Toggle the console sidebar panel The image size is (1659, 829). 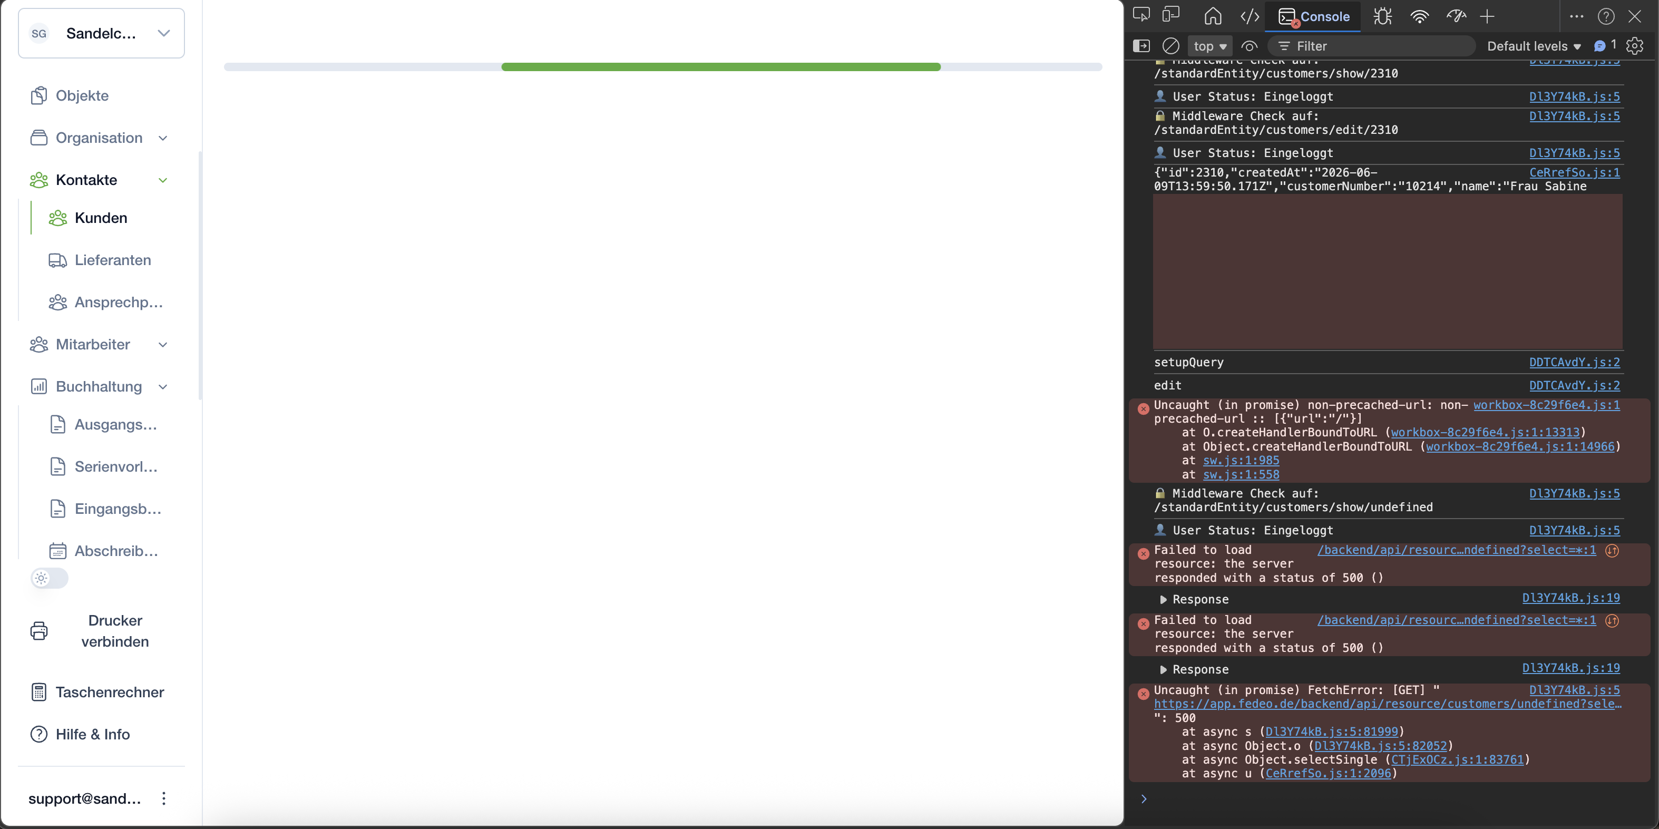[x=1141, y=46]
